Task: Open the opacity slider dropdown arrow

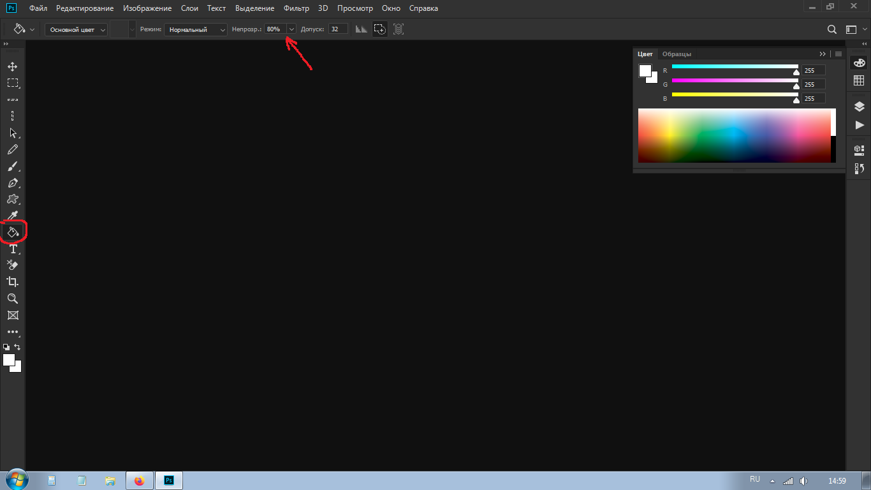Action: [291, 29]
